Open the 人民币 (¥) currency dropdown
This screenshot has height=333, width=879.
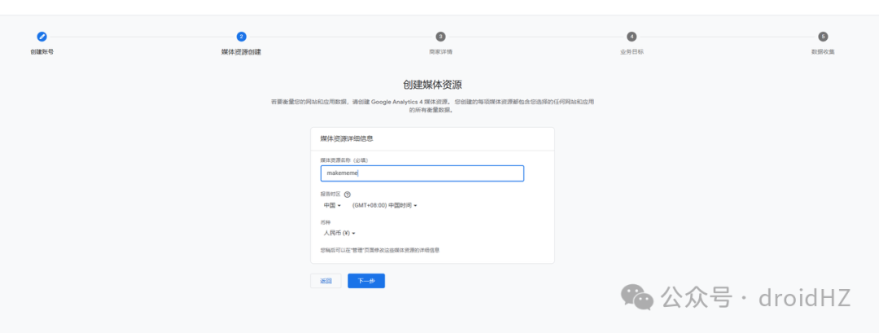click(x=339, y=233)
